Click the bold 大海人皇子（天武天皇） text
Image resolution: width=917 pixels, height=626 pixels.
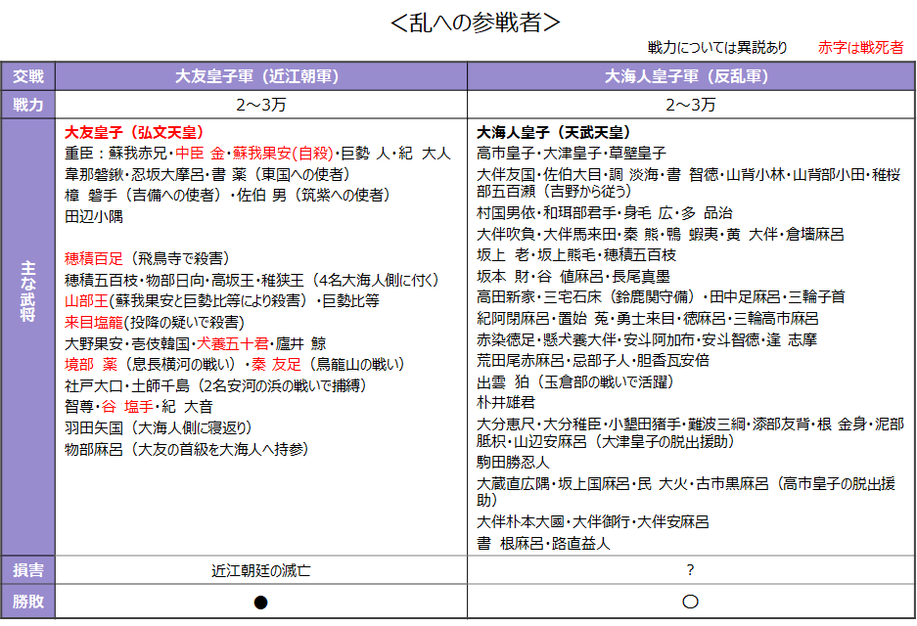pos(553,132)
